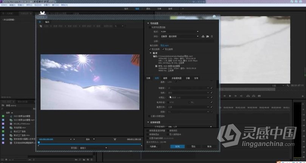Open the Profile dropdown
306x163 pixels.
188,107
